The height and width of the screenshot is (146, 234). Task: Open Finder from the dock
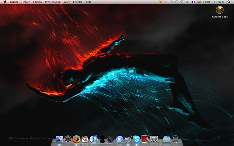pyautogui.click(x=59, y=139)
